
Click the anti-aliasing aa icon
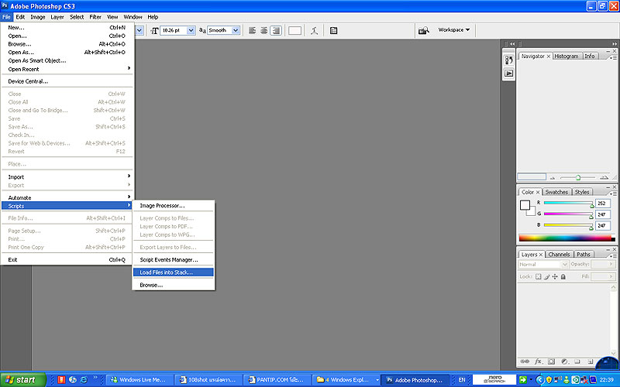tap(202, 30)
